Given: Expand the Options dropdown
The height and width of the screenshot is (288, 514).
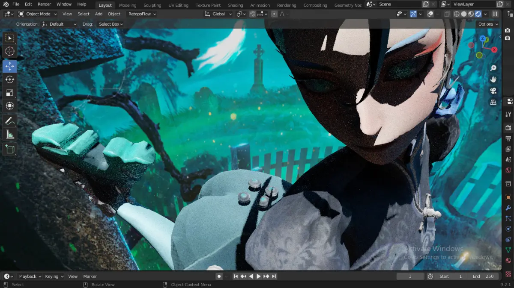Looking at the screenshot, I should pos(488,24).
